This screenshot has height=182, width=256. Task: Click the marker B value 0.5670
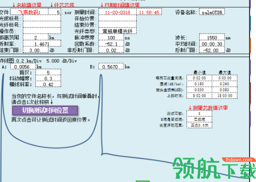[111, 66]
